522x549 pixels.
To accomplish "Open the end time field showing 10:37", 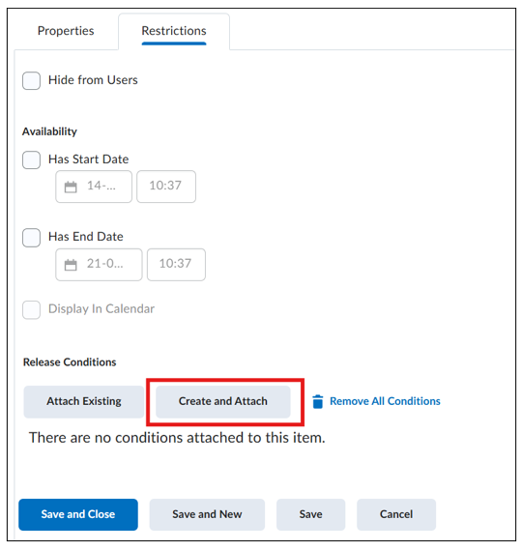I will click(177, 265).
